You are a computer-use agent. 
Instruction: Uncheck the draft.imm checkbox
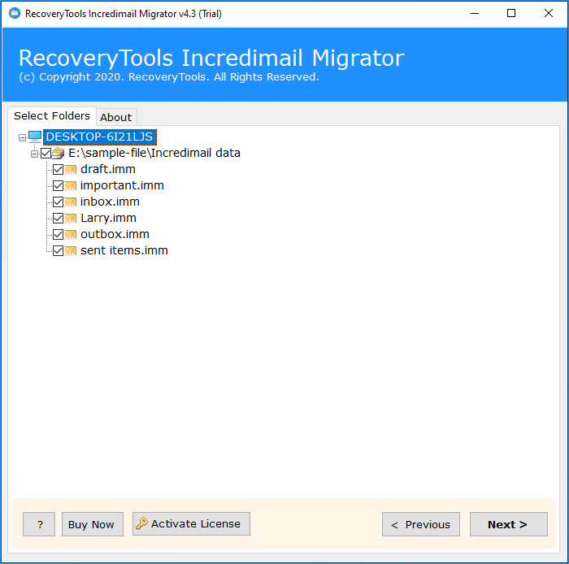(58, 169)
